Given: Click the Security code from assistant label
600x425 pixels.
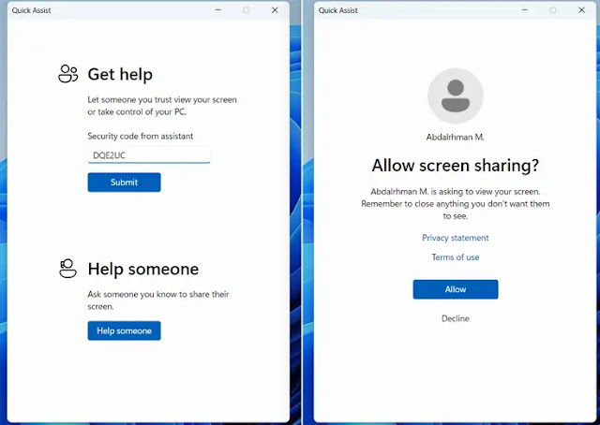Looking at the screenshot, I should click(x=140, y=136).
